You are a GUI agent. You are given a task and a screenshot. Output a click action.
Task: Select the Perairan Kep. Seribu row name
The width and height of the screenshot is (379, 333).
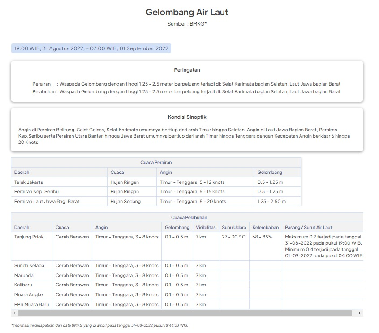pyautogui.click(x=36, y=191)
